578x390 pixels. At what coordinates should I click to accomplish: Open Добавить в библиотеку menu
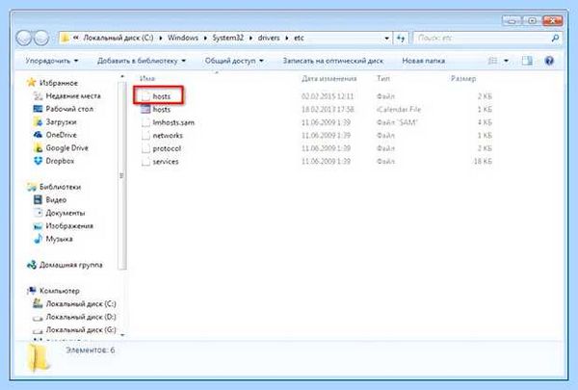142,61
